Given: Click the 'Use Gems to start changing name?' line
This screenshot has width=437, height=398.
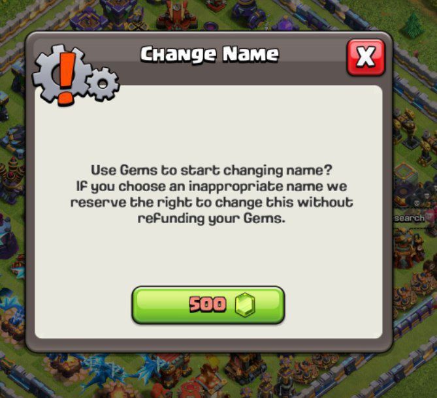Looking at the screenshot, I should click(x=212, y=170).
